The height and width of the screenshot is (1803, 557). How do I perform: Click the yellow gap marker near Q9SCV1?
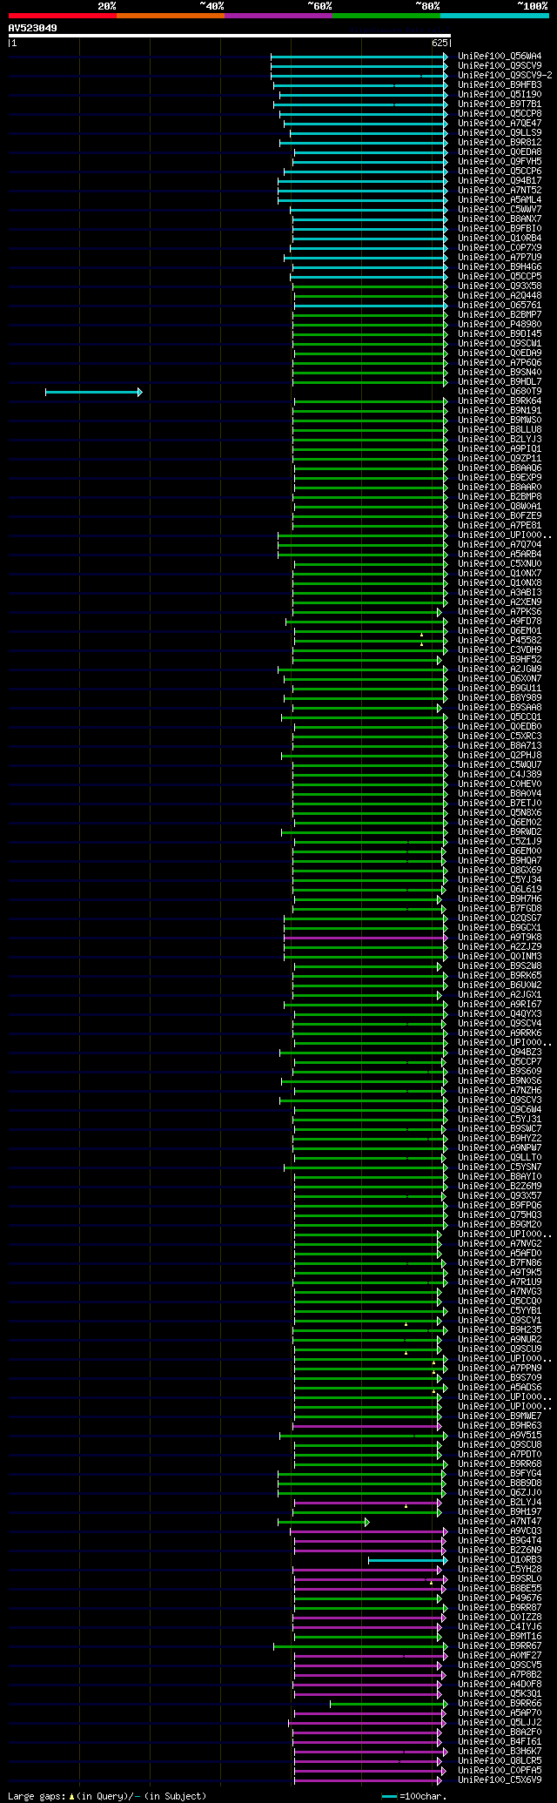tap(406, 1324)
